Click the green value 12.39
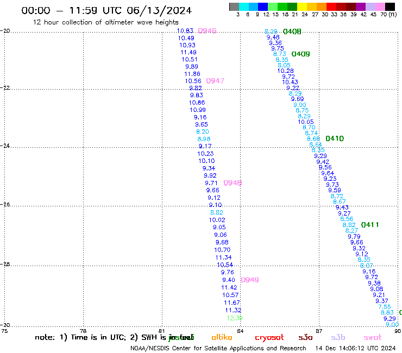The width and height of the screenshot is (402, 353). pyautogui.click(x=235, y=318)
